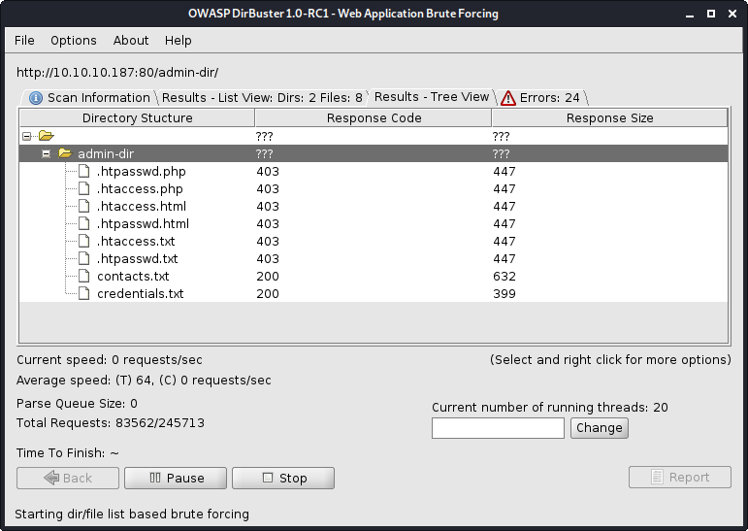The width and height of the screenshot is (748, 531).
Task: Switch to Results - List View tab
Action: click(x=262, y=97)
